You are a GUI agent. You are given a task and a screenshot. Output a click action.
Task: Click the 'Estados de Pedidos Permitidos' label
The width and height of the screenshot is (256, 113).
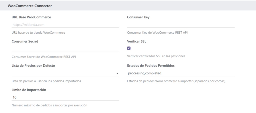tap(151, 65)
